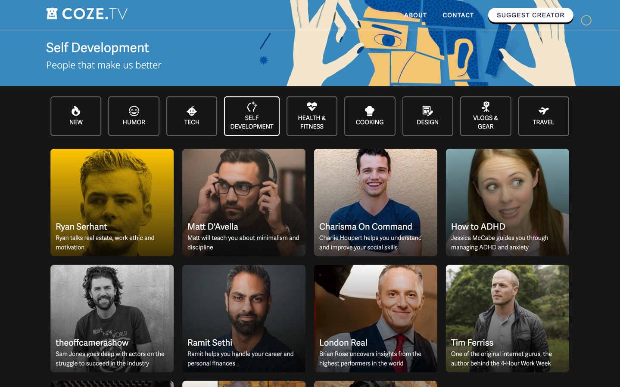Click the compass icon on SELF DEVELOPMENT
The width and height of the screenshot is (620, 387).
click(252, 106)
